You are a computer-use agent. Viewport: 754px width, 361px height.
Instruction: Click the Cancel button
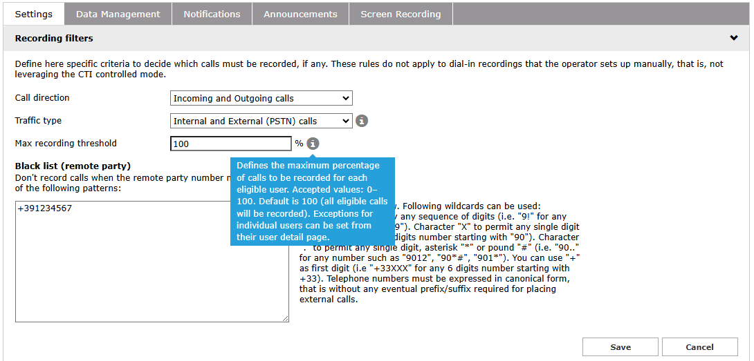point(699,347)
